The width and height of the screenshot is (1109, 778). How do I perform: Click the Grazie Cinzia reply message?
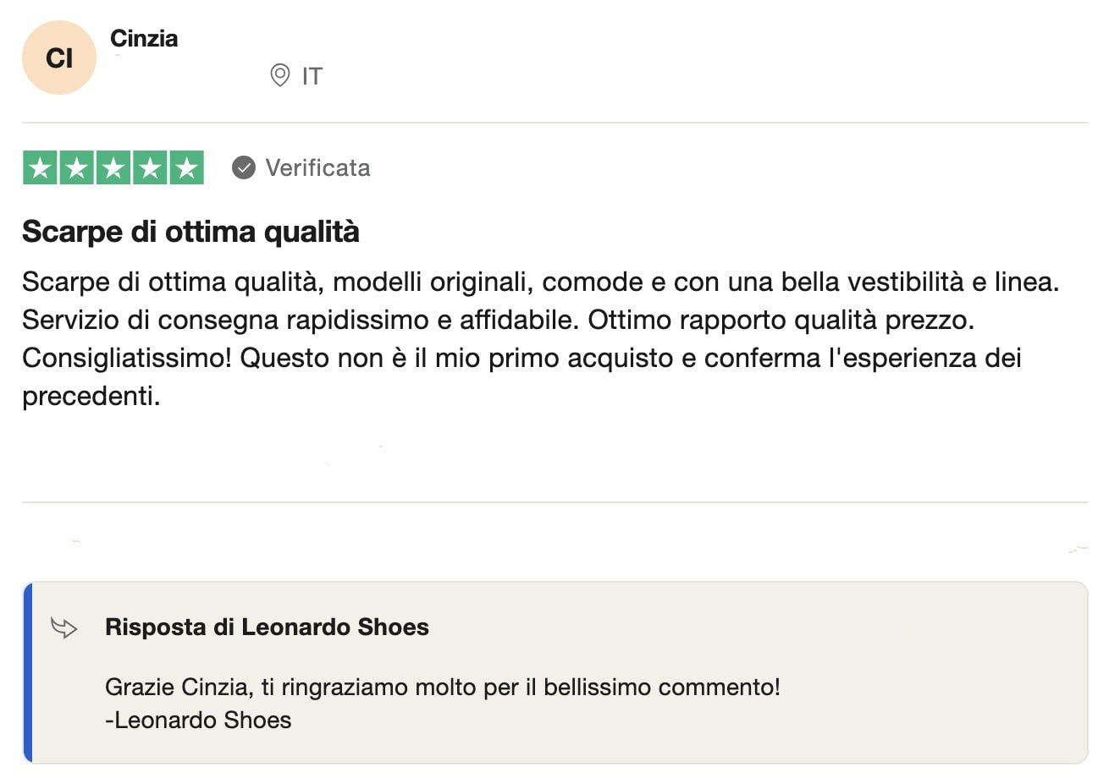tap(443, 687)
